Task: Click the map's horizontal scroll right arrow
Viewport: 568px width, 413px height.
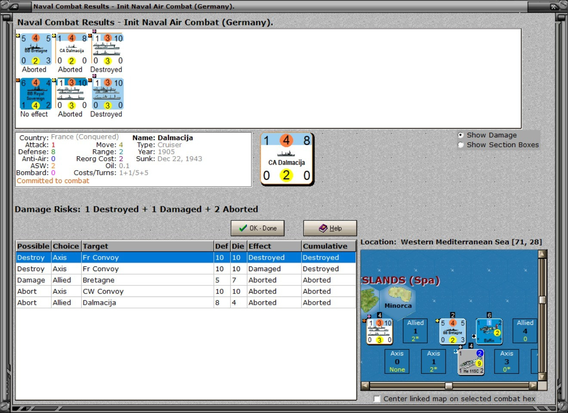Action: [x=534, y=385]
